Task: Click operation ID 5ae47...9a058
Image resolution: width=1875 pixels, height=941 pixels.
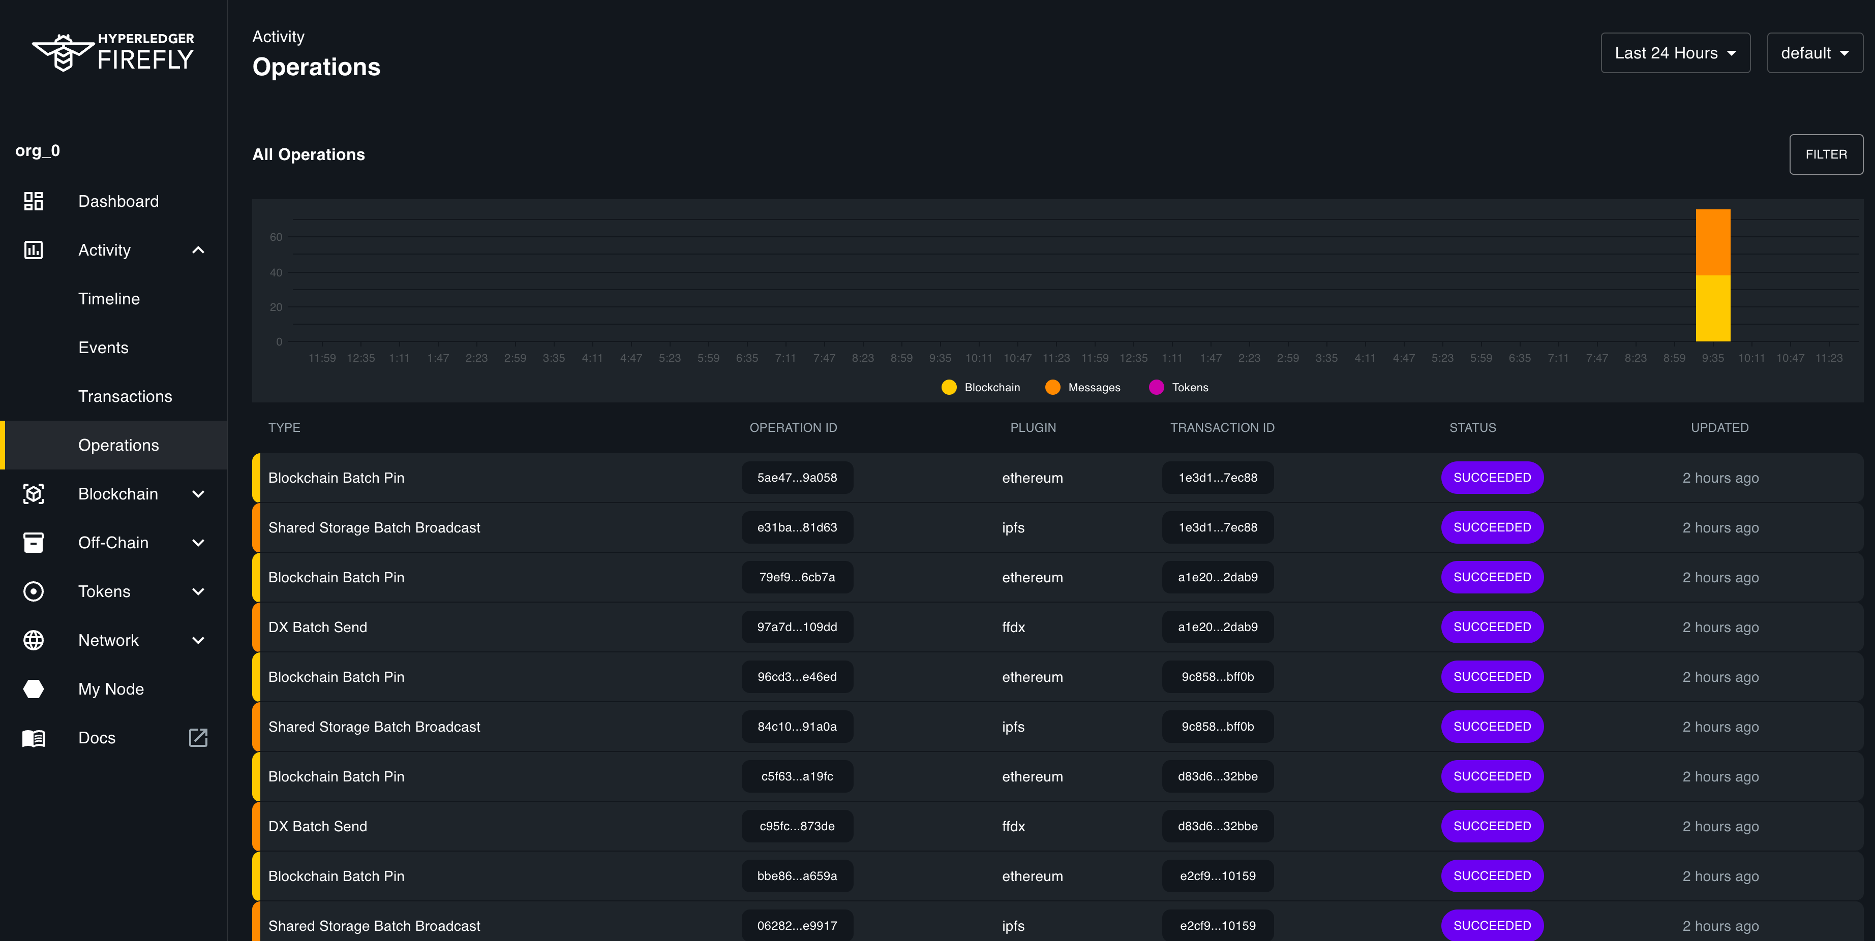Action: click(x=797, y=478)
